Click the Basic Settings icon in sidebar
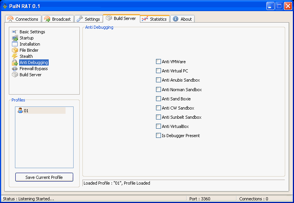Viewport: 294px width, 203px height. [15, 32]
